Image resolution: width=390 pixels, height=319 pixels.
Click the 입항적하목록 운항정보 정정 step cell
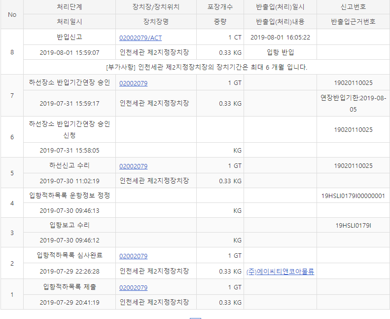tap(69, 196)
